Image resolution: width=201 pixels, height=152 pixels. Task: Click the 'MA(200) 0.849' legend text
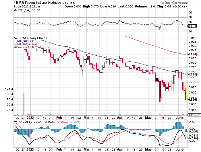click(26, 44)
